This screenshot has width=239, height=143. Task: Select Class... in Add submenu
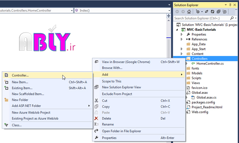click(47, 125)
